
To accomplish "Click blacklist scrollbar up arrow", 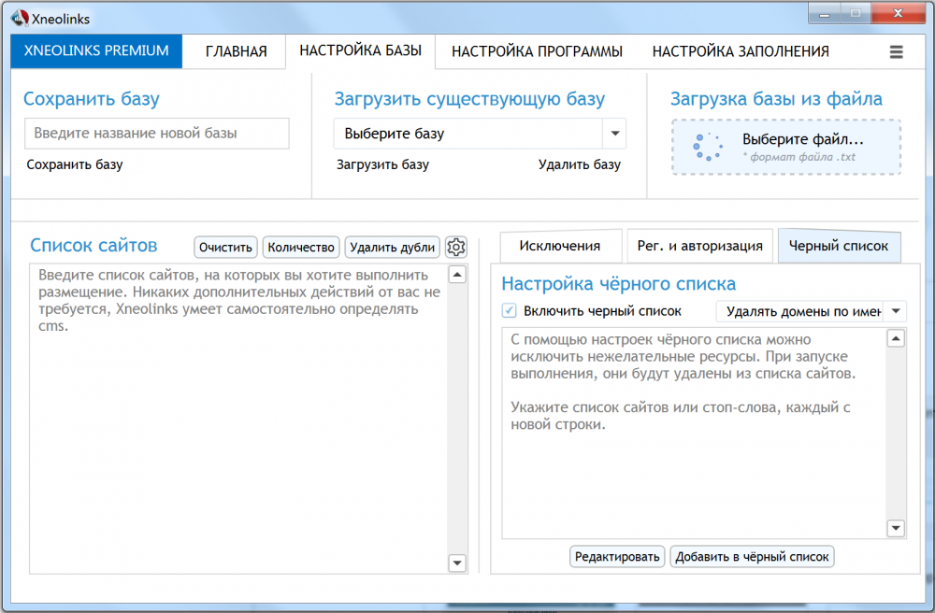I will click(896, 338).
